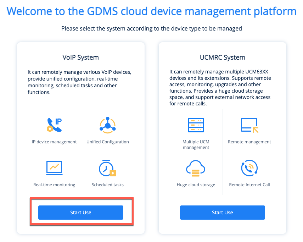Screen dimensions: 303x242
Task: Click the Scheduled tasks clock icon
Action: 107,168
